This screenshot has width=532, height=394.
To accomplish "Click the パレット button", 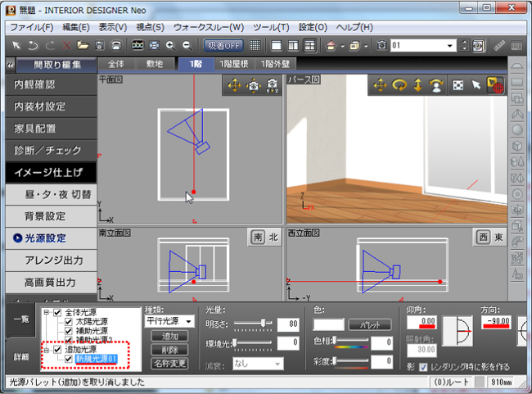I will point(370,324).
